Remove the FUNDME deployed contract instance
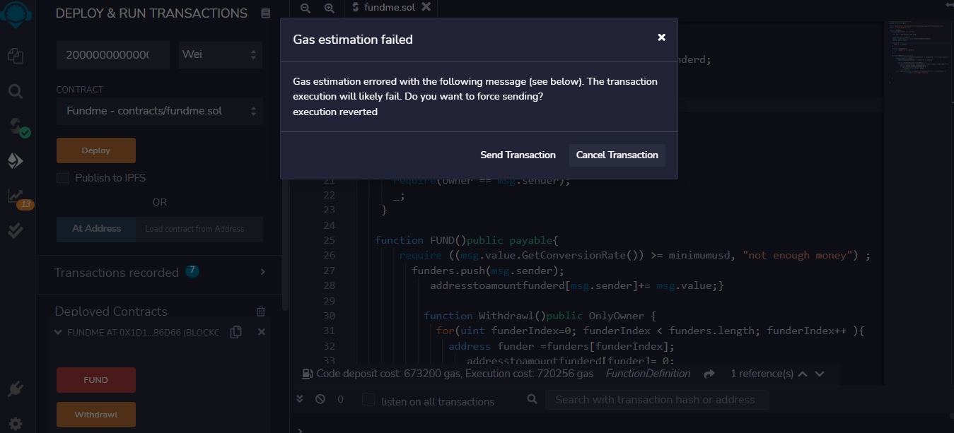Viewport: 954px width, 433px height. [261, 332]
